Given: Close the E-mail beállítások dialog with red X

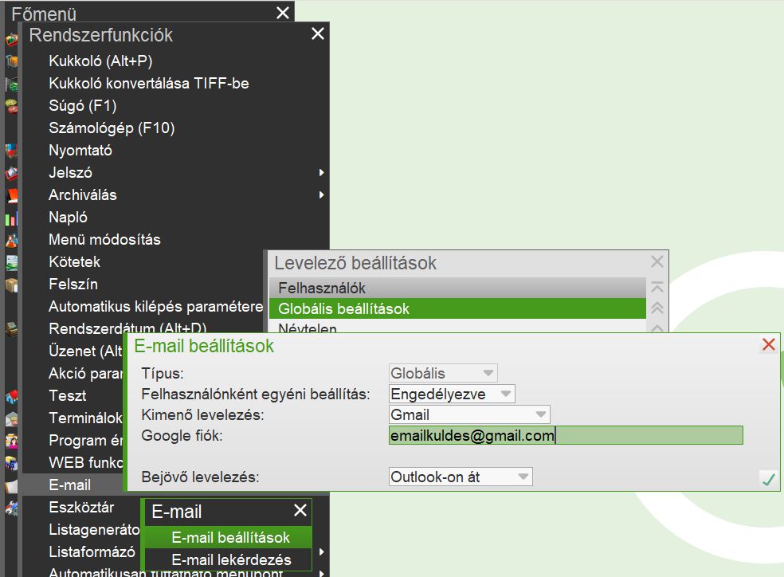Looking at the screenshot, I should point(769,344).
